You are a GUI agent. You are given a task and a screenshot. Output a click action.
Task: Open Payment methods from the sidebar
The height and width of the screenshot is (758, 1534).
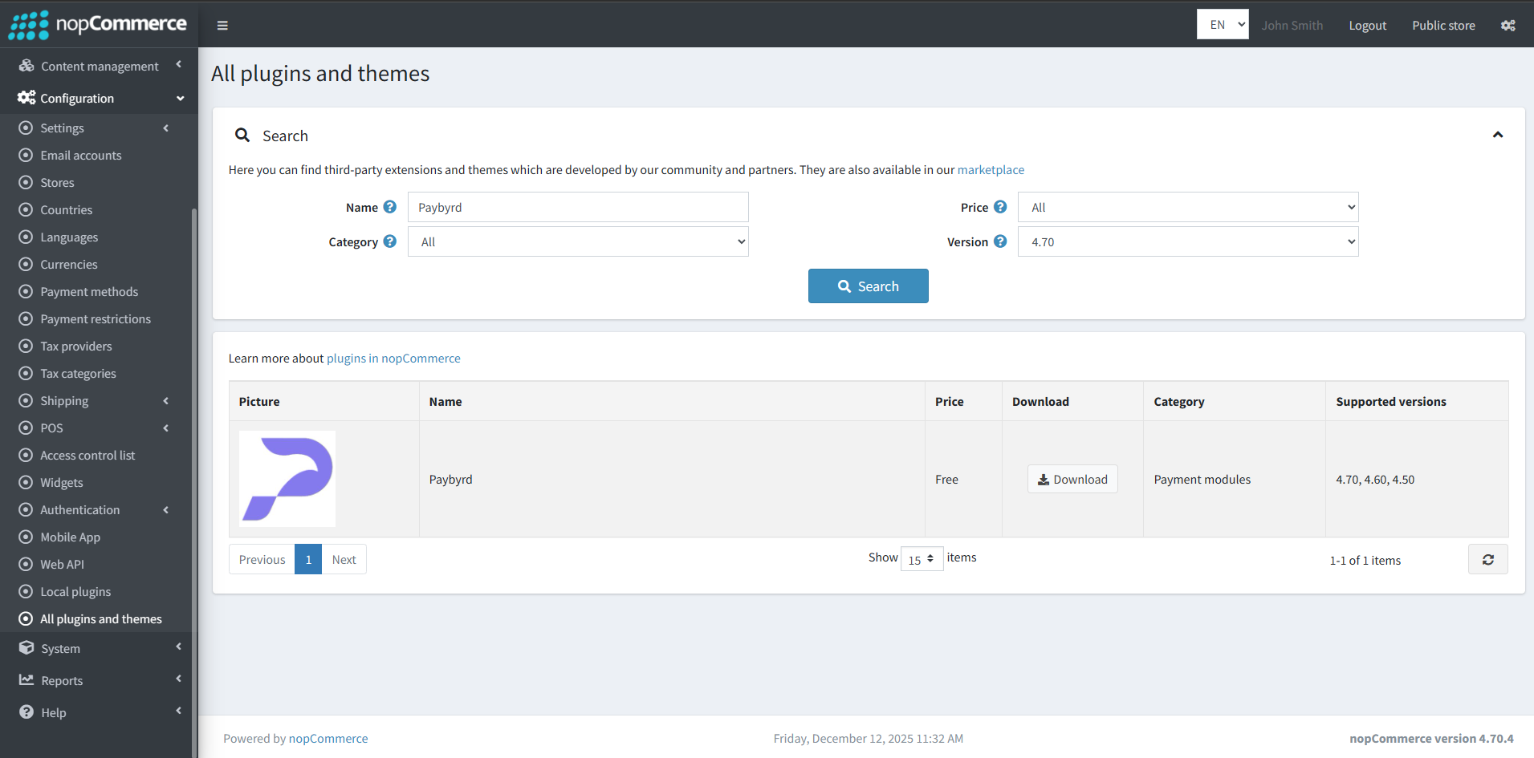point(89,291)
